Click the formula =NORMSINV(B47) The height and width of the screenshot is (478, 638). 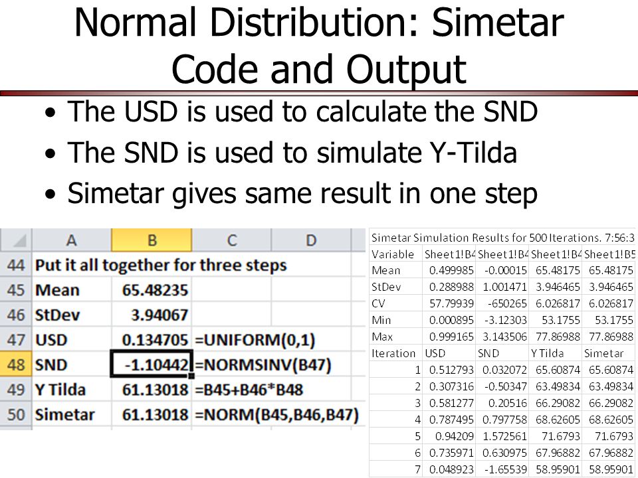point(263,364)
